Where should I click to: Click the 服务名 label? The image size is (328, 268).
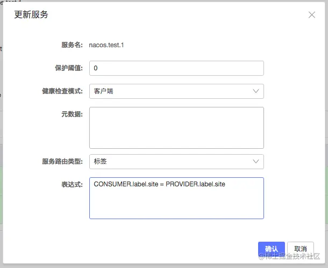(72, 45)
